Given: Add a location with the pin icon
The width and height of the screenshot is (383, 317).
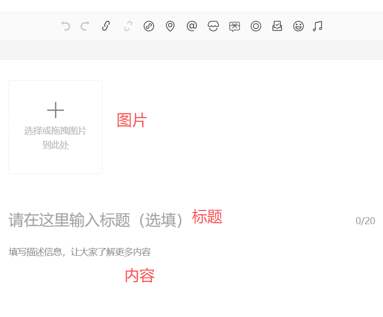Looking at the screenshot, I should point(170,26).
